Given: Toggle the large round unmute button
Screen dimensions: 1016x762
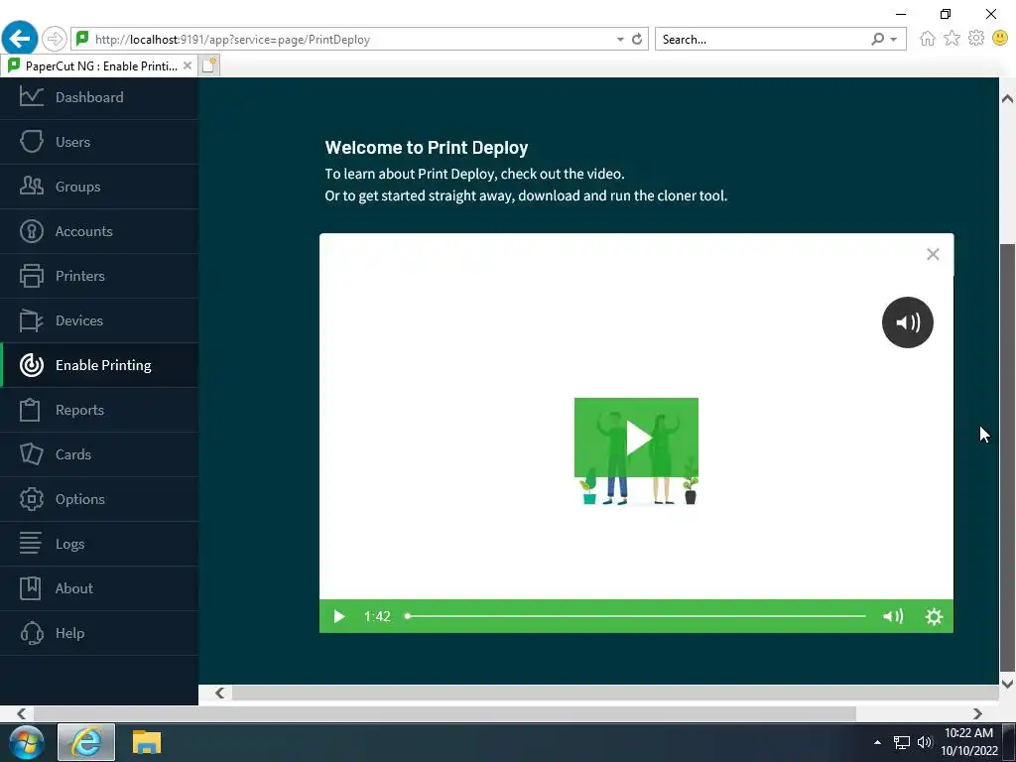Looking at the screenshot, I should coord(907,322).
